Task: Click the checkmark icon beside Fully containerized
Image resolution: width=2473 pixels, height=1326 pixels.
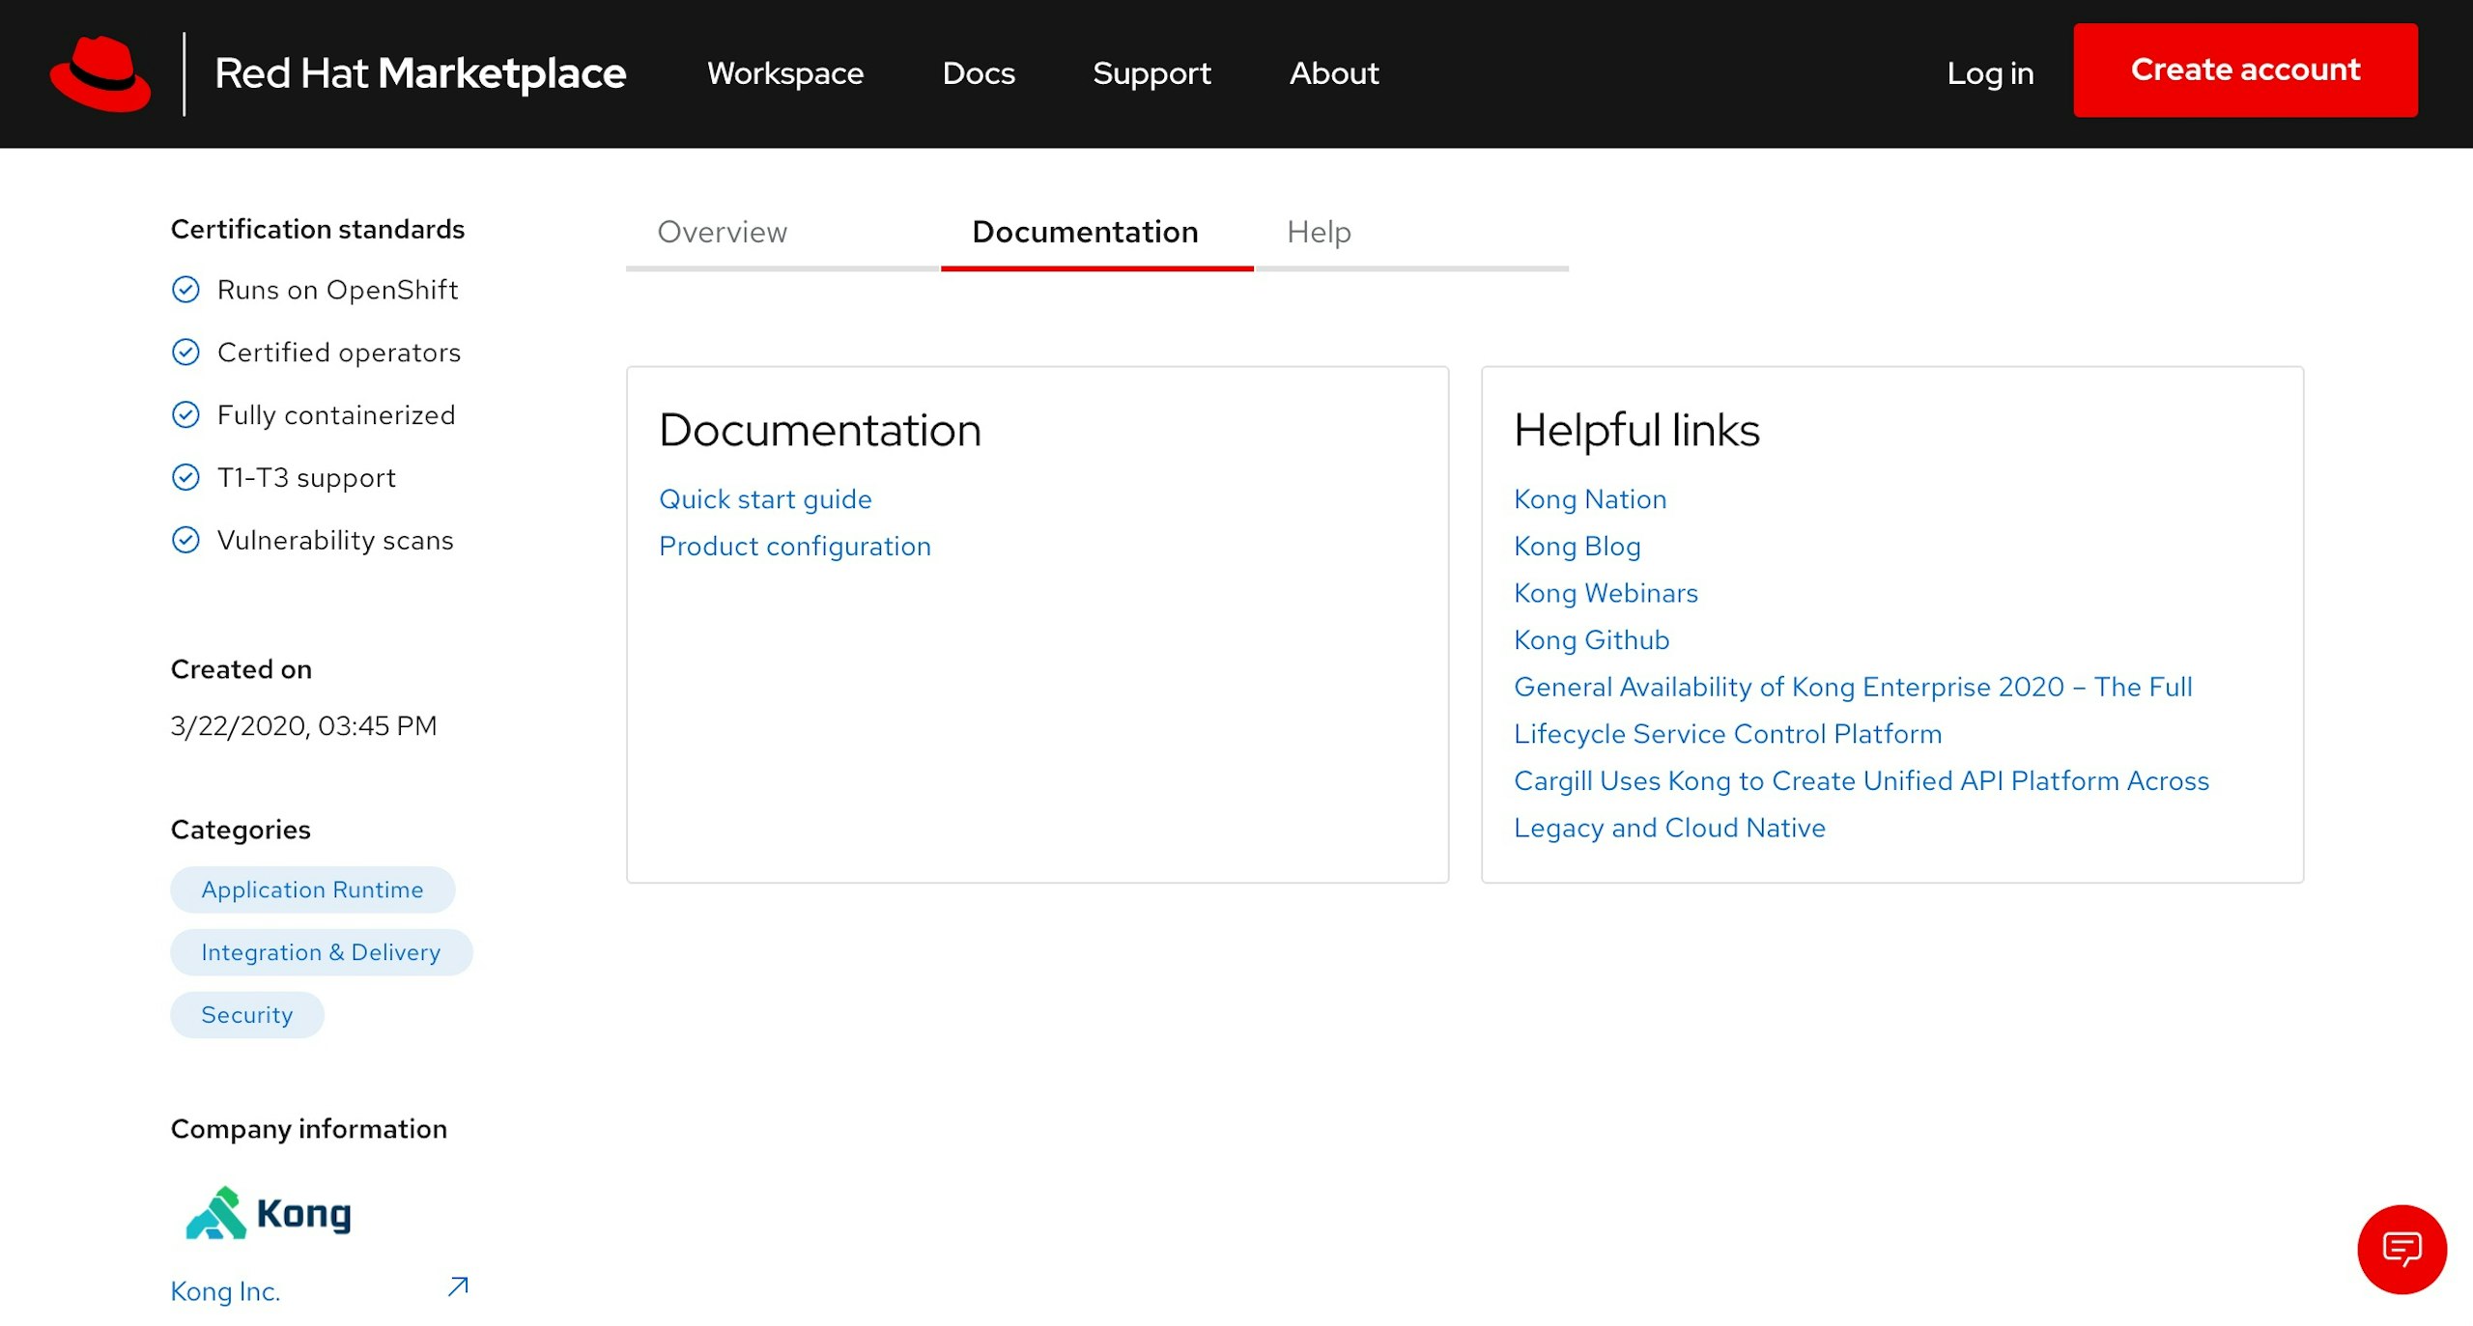Action: point(185,415)
